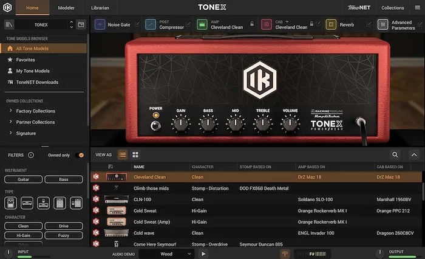425x259 pixels.
Task: Select the CAB Cleveland Clean module icon
Action: (x=267, y=25)
